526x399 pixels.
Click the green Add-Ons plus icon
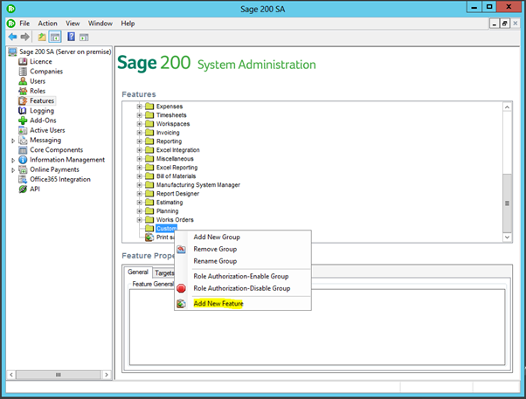pyautogui.click(x=23, y=120)
